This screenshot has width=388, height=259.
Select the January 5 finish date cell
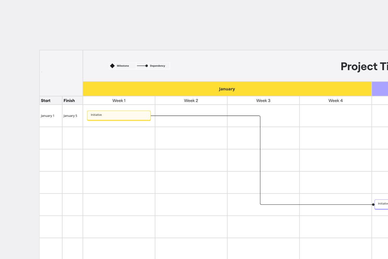[70, 116]
